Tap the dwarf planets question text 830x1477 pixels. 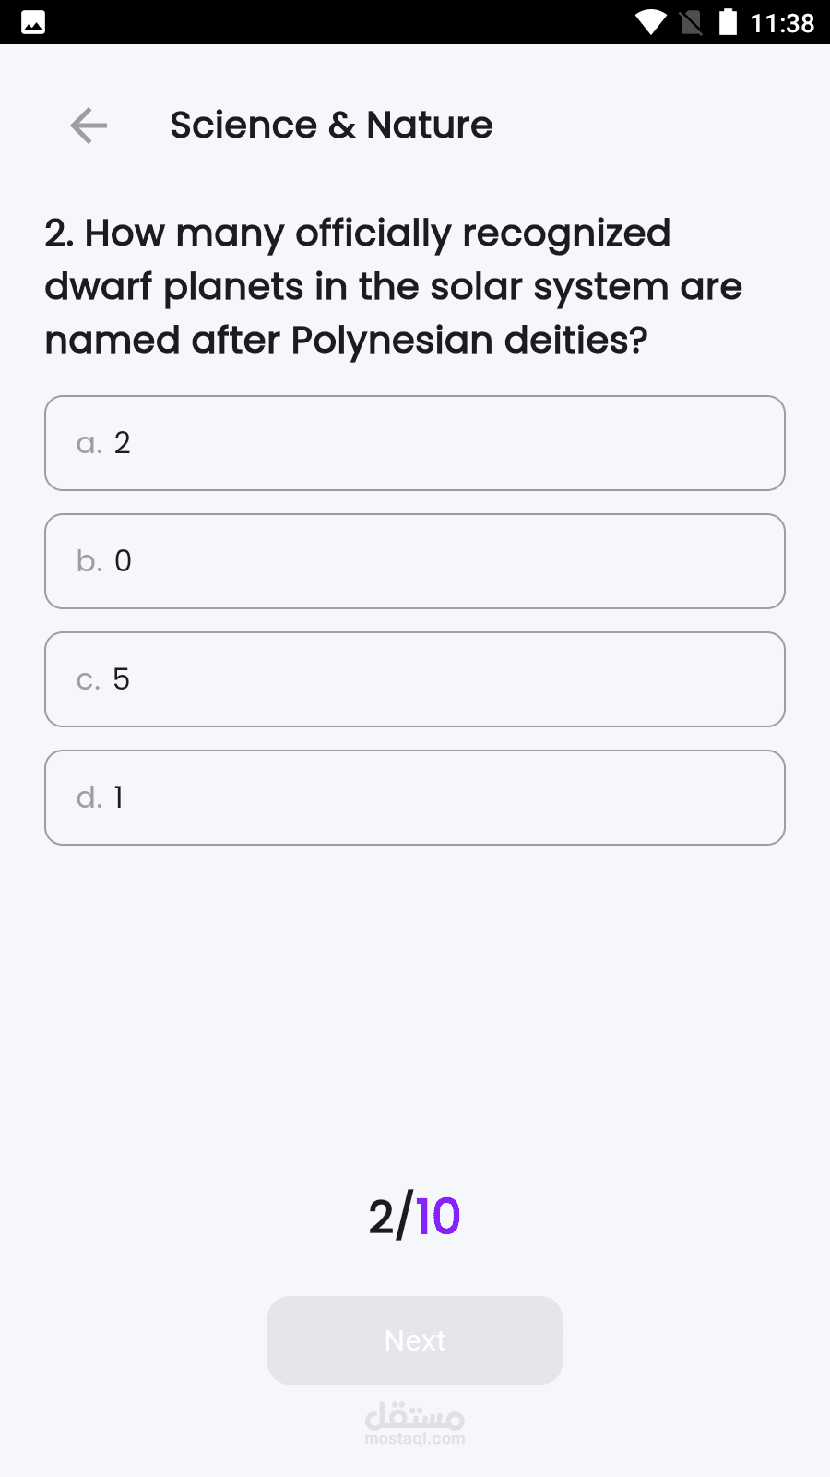(393, 286)
